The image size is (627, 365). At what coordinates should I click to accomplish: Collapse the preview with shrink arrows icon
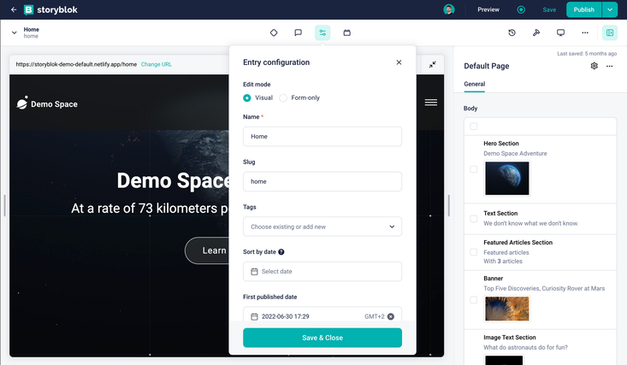point(432,64)
